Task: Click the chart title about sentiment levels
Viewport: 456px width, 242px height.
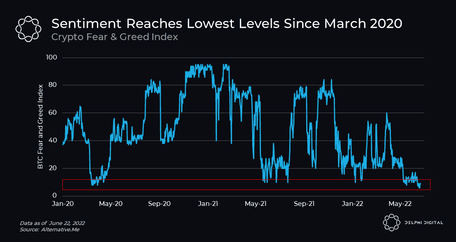Action: pos(227,24)
